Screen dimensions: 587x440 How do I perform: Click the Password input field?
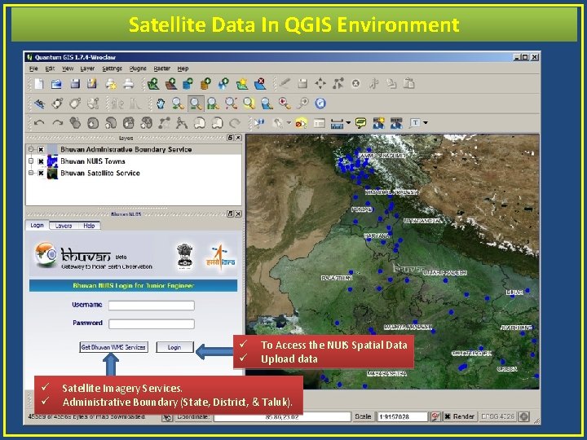tap(152, 323)
